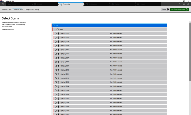The width and height of the screenshot is (191, 115).
Task: Cancel the scan processing workflow
Action: point(165,9)
